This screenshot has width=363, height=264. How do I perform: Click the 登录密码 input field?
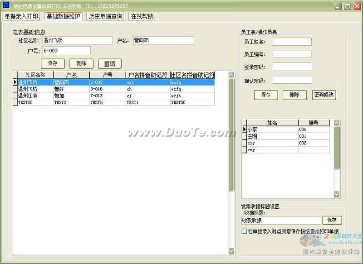coord(292,67)
